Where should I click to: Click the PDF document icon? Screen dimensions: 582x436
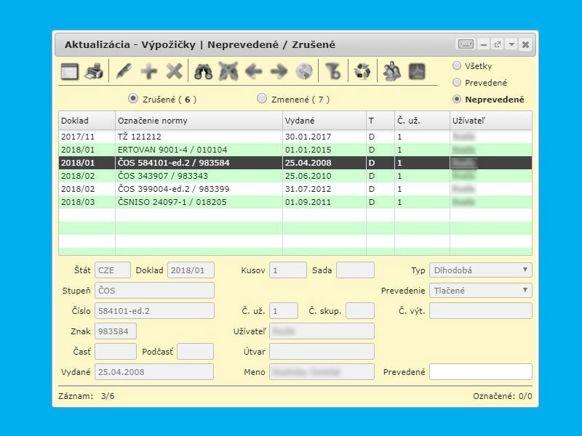pyautogui.click(x=417, y=71)
